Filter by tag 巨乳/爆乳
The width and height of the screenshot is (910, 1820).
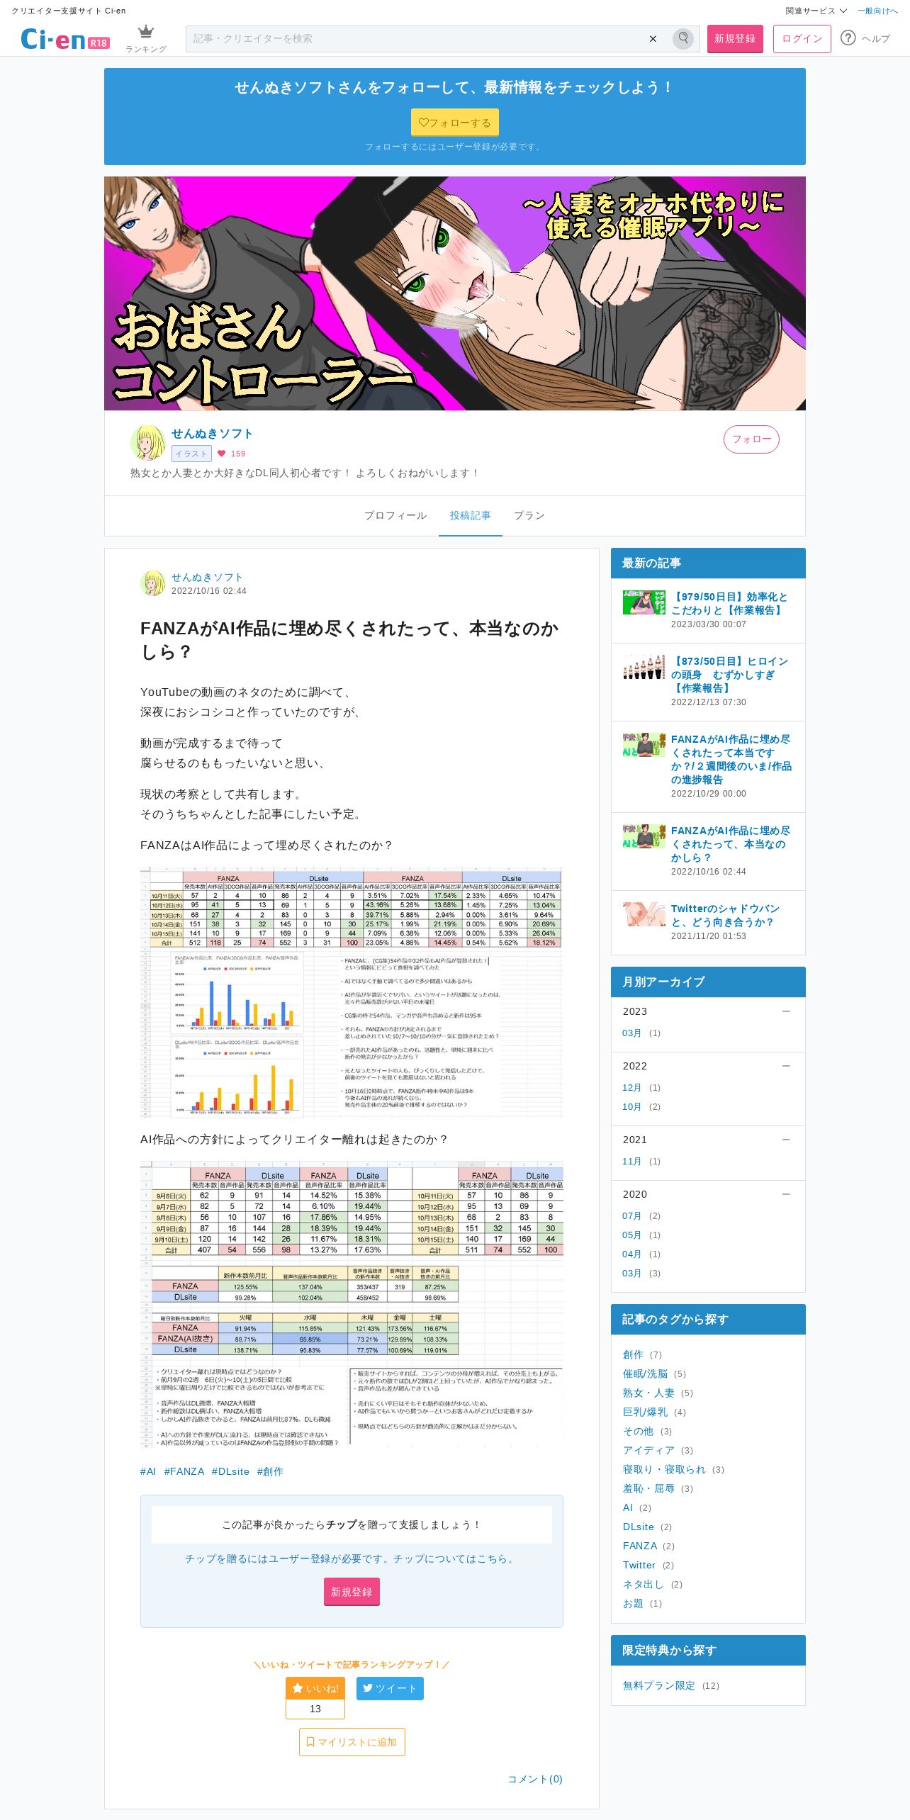[646, 1412]
